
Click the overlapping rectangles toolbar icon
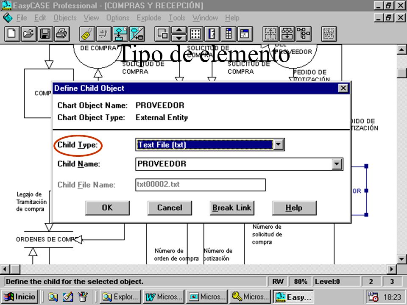(x=162, y=34)
